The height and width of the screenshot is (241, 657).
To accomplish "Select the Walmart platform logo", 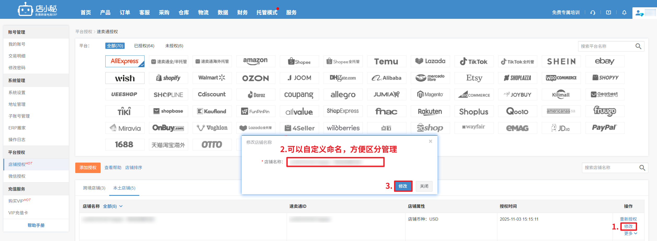I will [x=212, y=78].
